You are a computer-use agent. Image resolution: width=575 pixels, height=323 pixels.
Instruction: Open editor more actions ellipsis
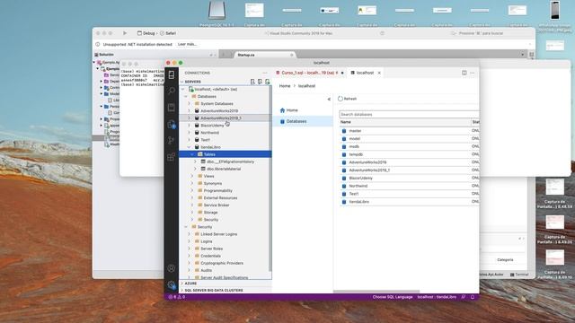(x=473, y=73)
